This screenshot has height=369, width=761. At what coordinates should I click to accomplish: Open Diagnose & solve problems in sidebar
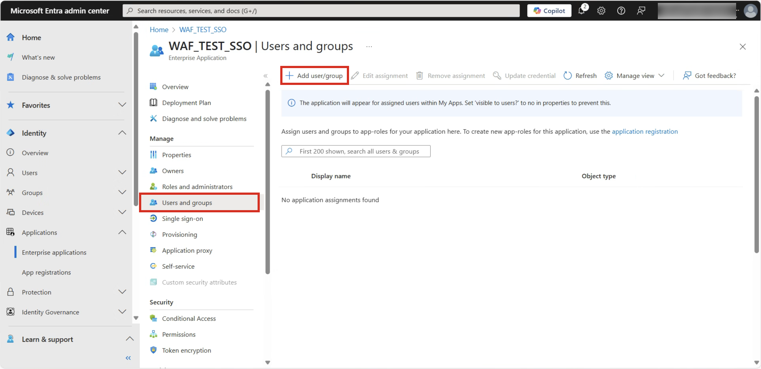61,77
